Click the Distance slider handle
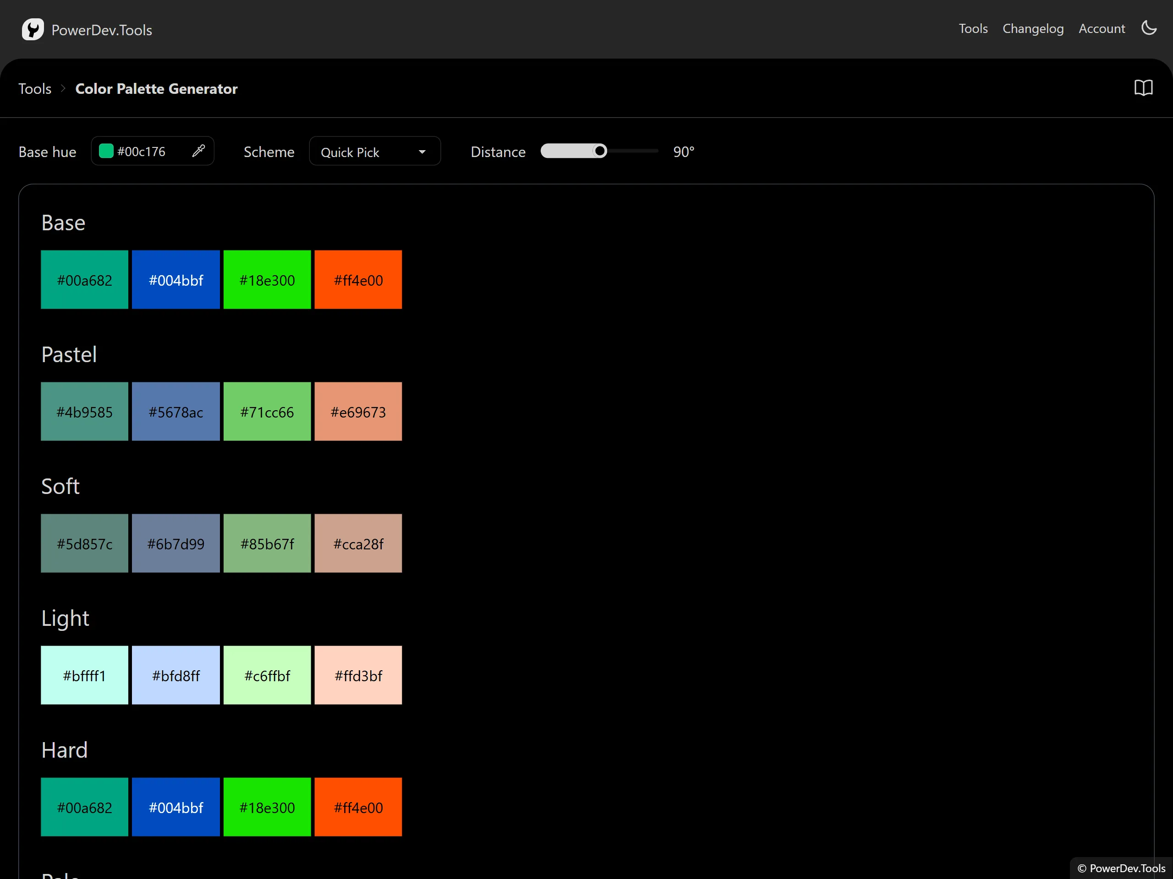The image size is (1173, 879). (x=599, y=151)
